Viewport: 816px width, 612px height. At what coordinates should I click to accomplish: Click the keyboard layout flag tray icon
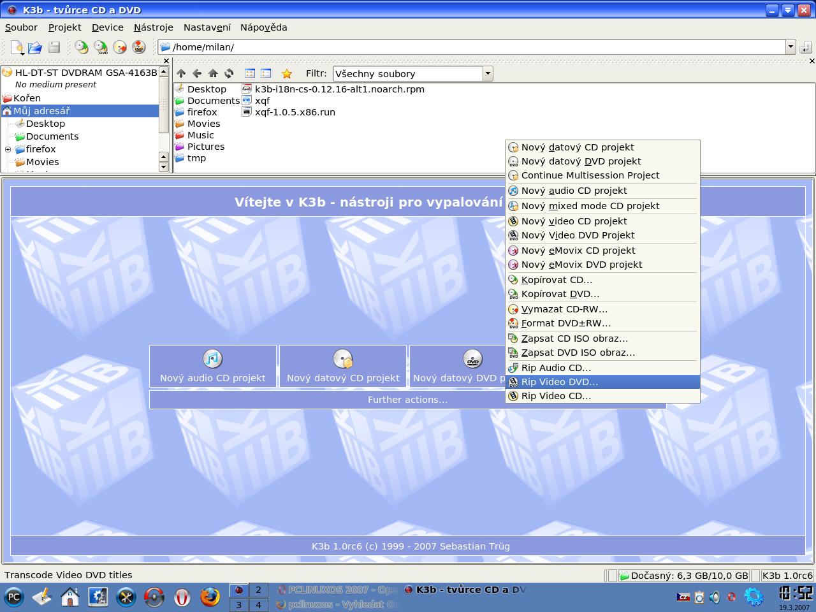click(683, 597)
